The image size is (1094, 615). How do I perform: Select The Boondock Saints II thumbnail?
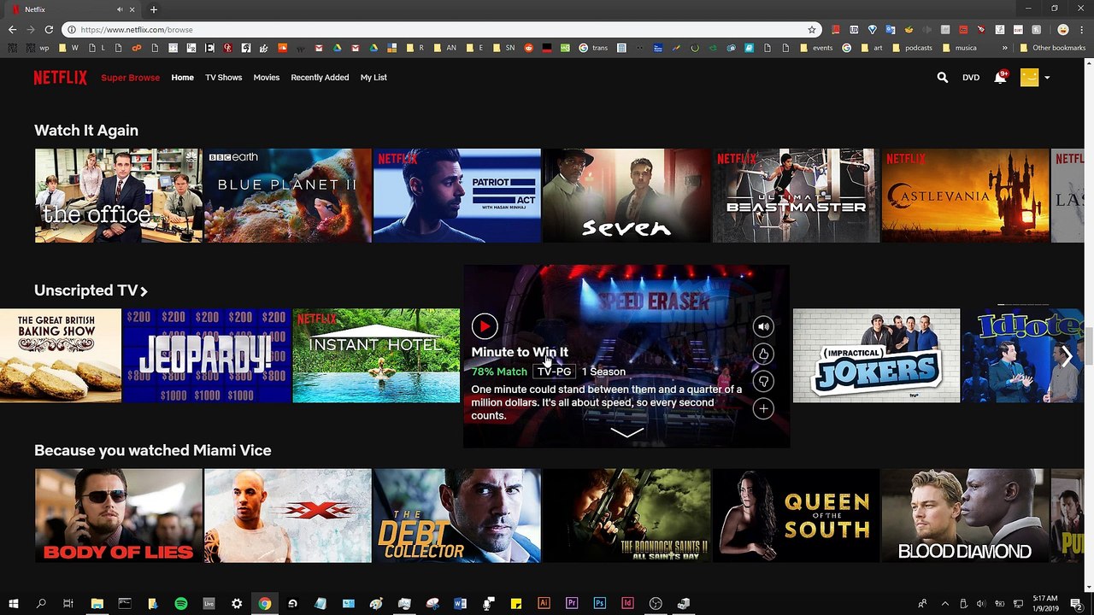pos(626,516)
